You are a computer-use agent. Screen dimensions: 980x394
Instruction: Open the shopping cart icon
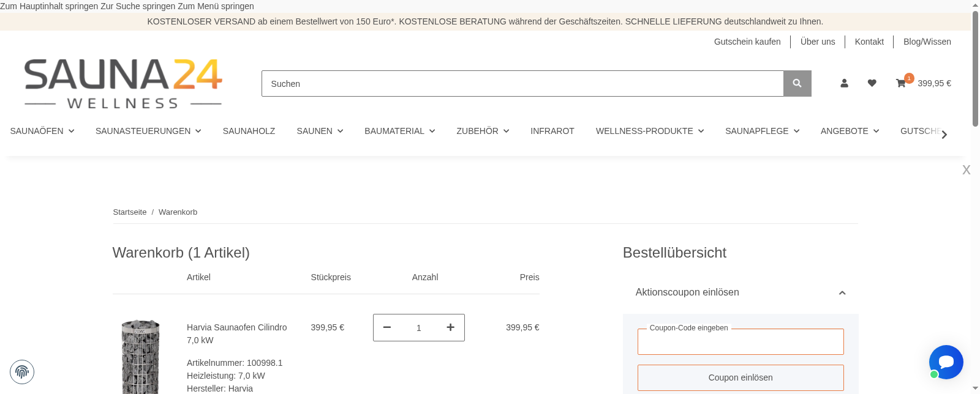901,83
